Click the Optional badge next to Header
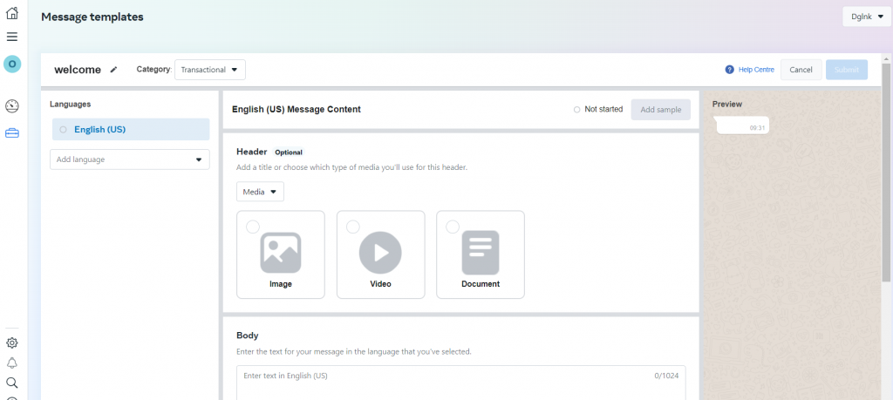This screenshot has width=893, height=400. tap(289, 153)
